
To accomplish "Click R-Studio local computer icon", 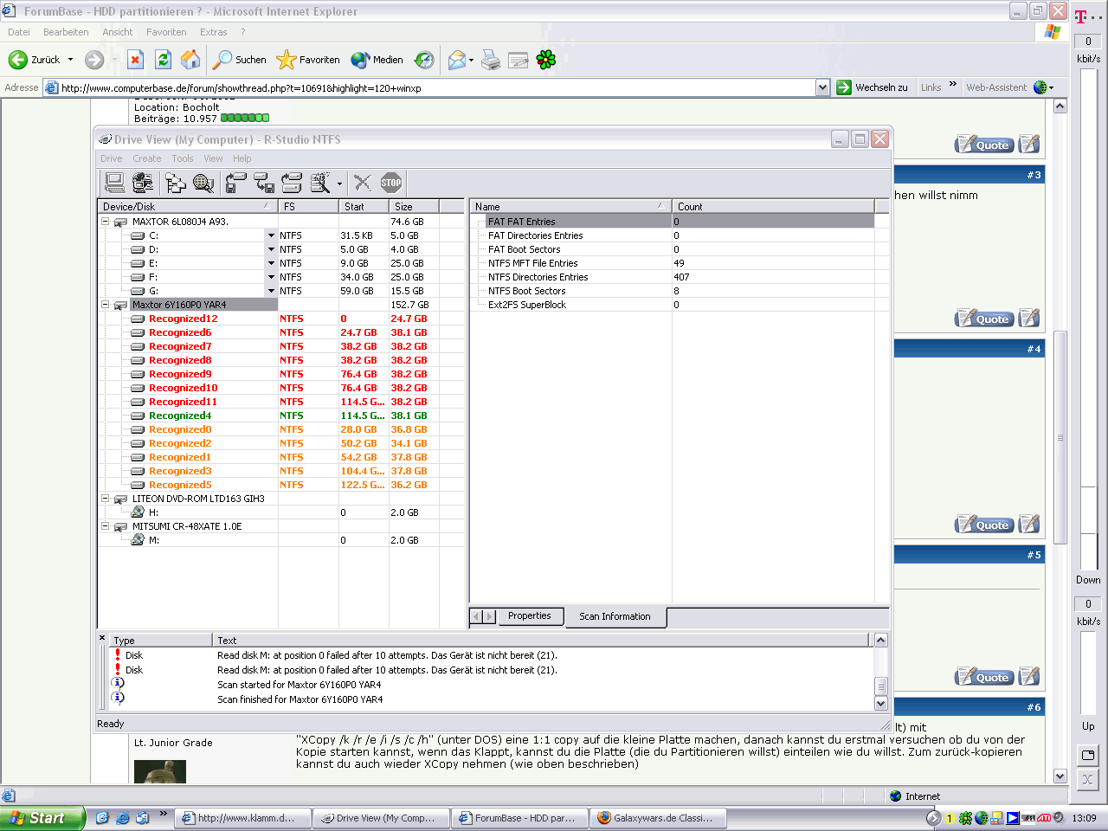I will click(114, 183).
